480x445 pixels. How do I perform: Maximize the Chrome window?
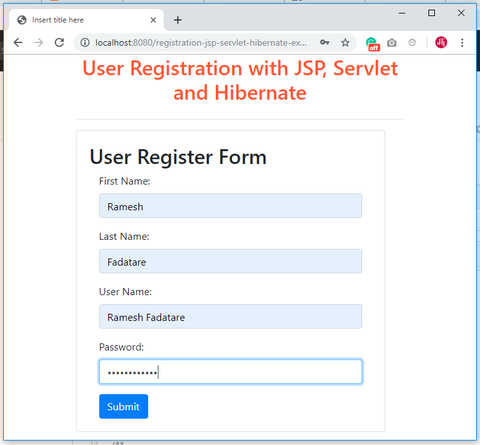431,13
